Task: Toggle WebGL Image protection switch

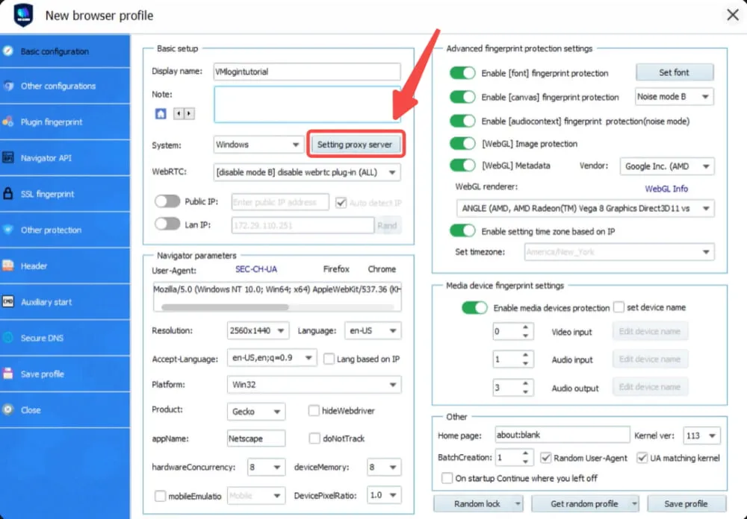Action: coord(462,143)
